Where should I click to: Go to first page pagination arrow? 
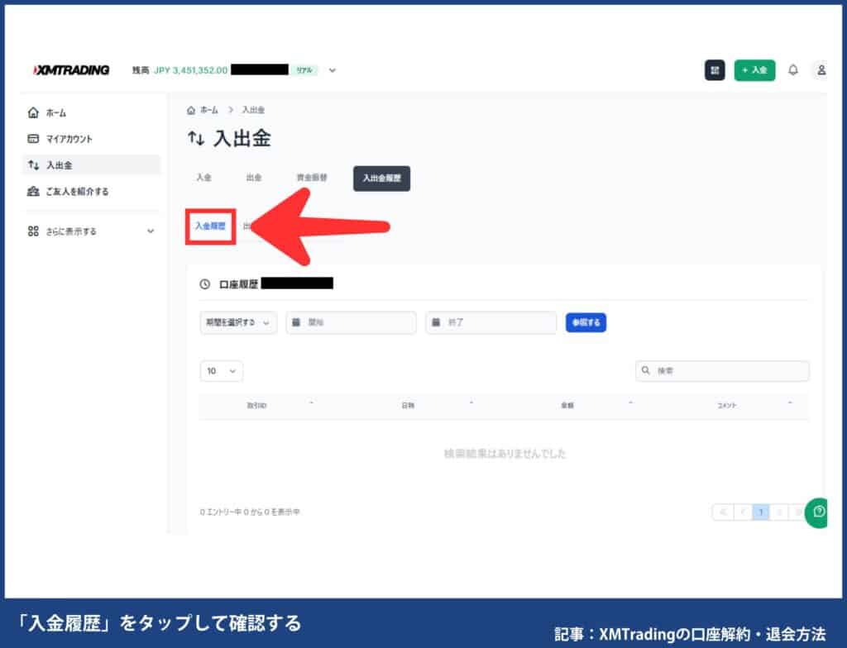723,512
